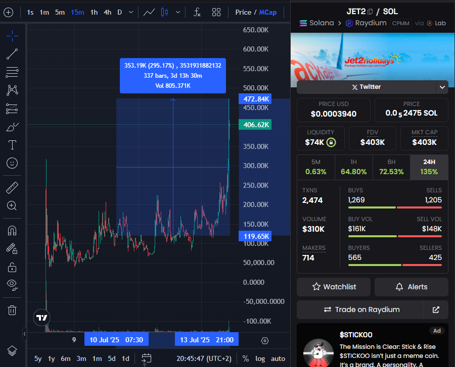Screen dimensions: 455x367
Task: Add a symbol with the plus-circle icon
Action: pyautogui.click(x=9, y=13)
